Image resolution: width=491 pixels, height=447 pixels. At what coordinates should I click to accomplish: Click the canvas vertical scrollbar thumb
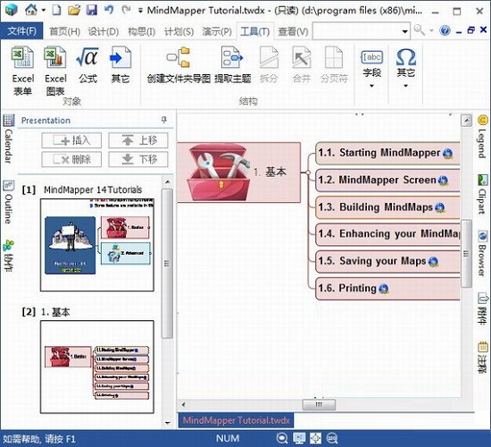466,254
